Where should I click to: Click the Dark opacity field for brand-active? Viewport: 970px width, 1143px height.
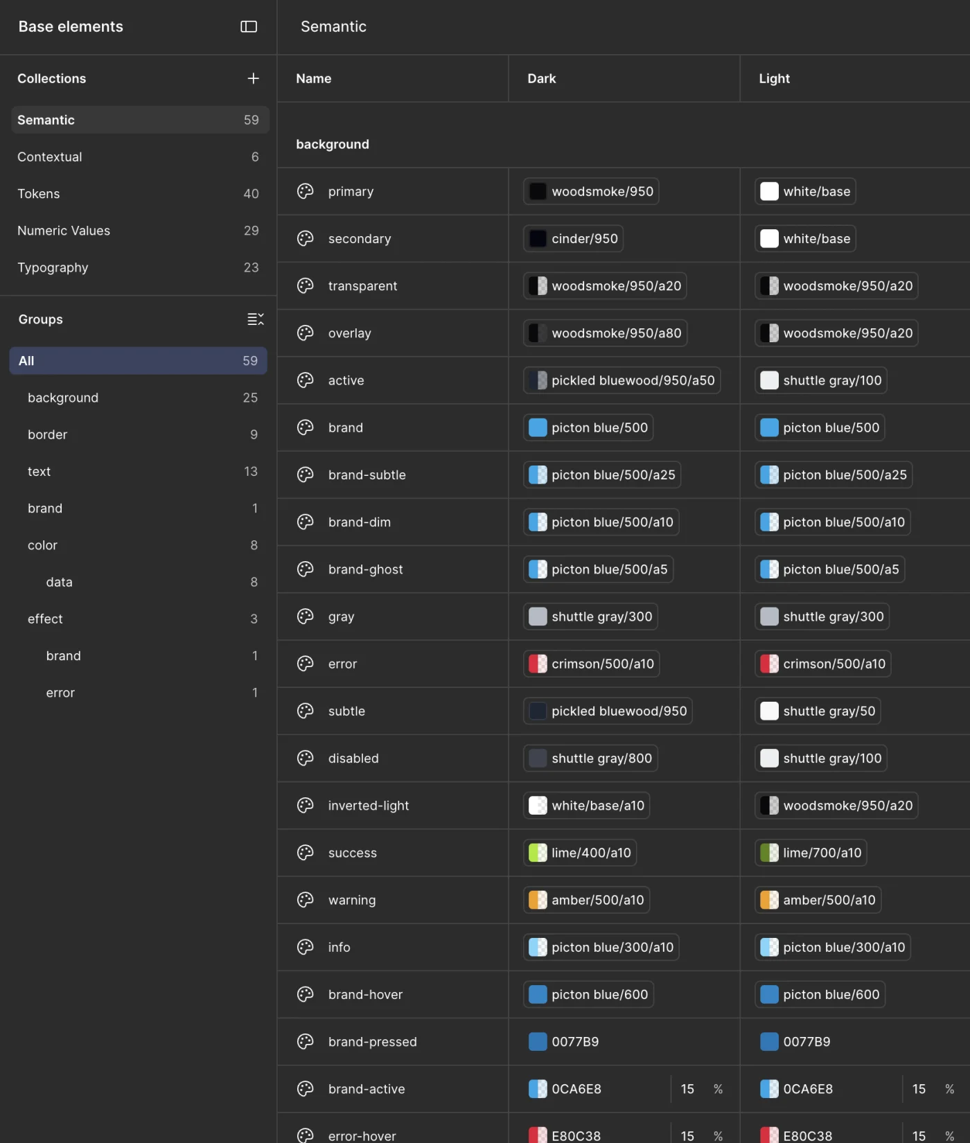coord(701,1089)
